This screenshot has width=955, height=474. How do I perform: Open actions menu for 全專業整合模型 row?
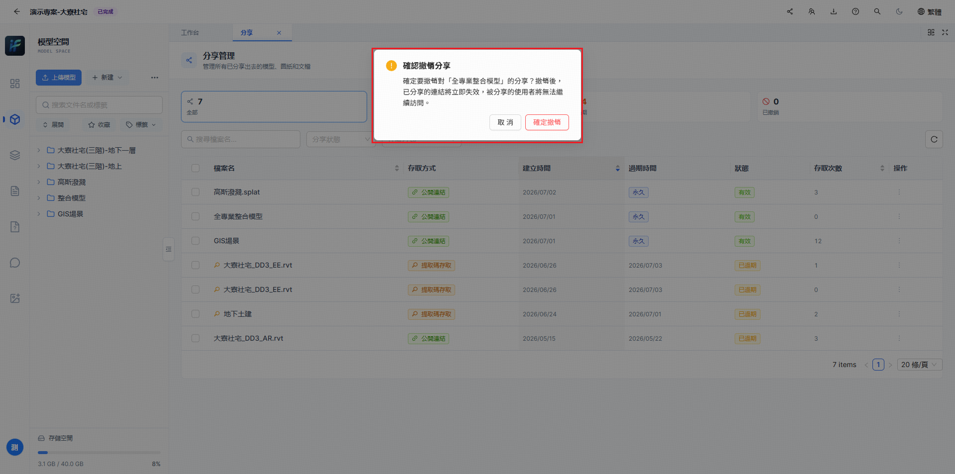click(x=899, y=216)
